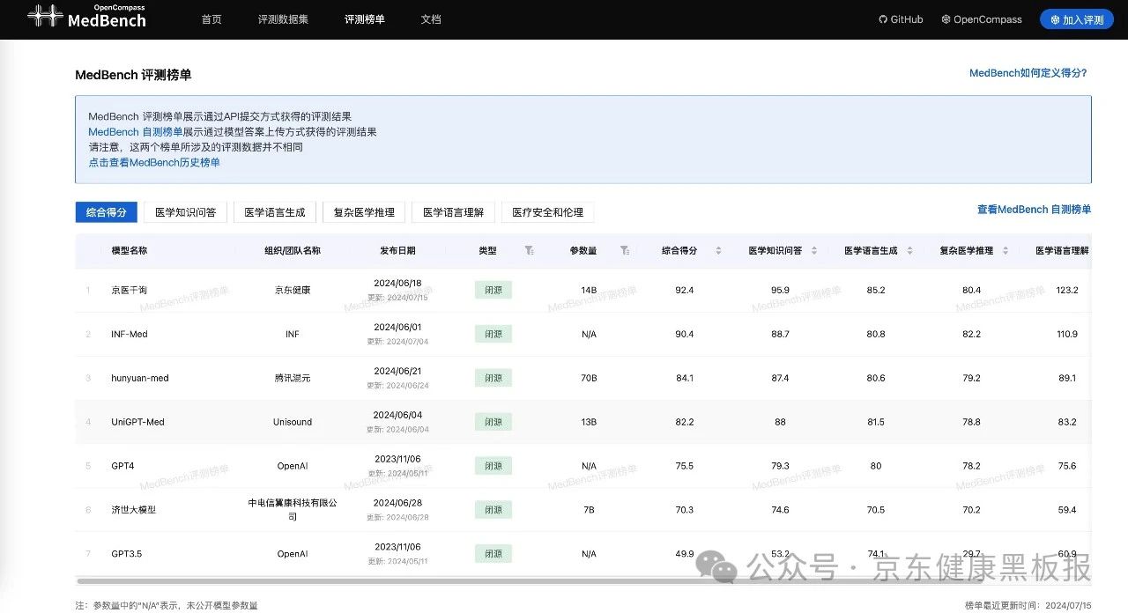Click the horizontal scrollbar below the table
Screen dimensions: 1128x613
(x=582, y=580)
